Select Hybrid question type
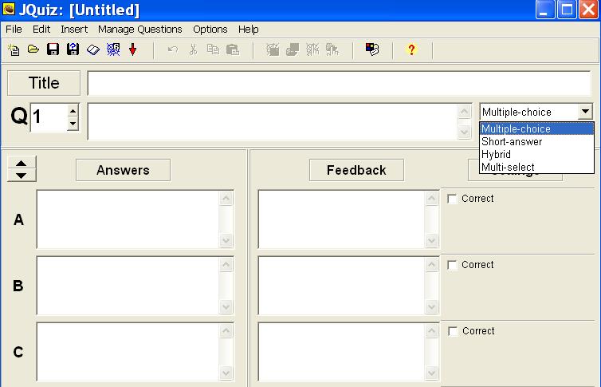Viewport: 601px width, 387px height. coord(536,154)
